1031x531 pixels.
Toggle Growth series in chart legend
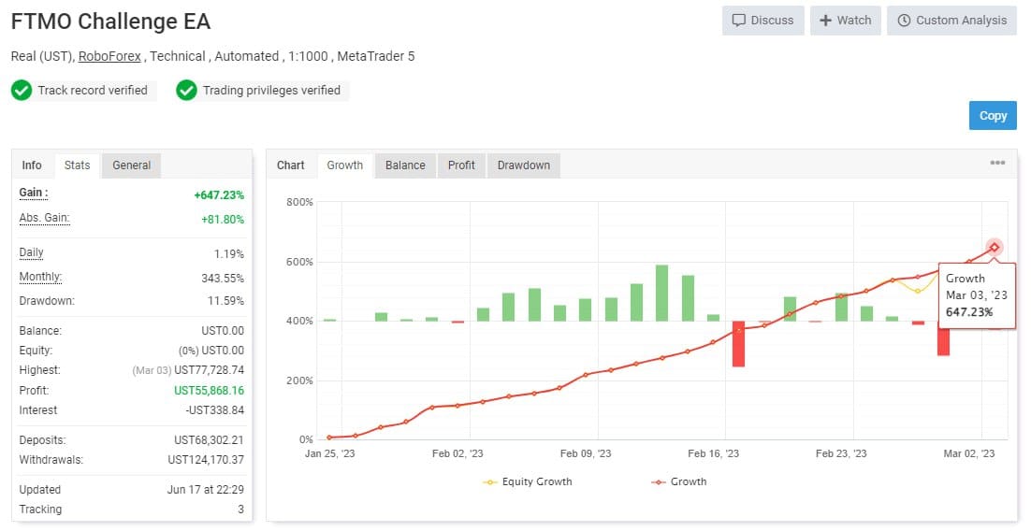[679, 481]
